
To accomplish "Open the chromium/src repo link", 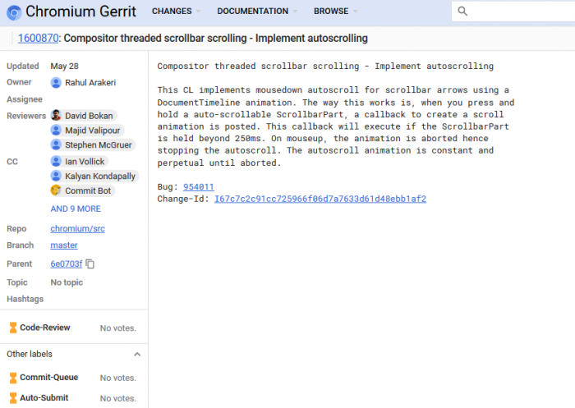I will coord(77,229).
